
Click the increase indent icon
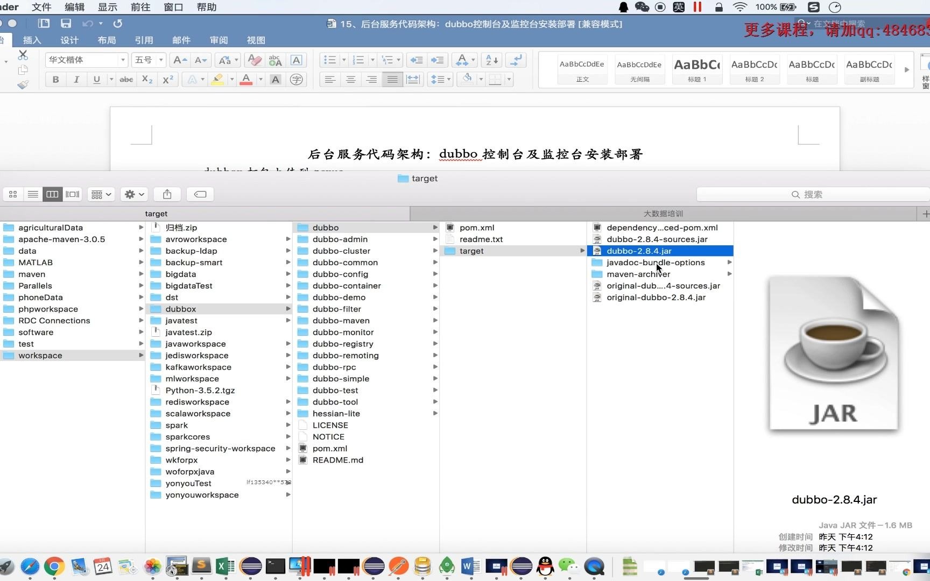coord(437,60)
